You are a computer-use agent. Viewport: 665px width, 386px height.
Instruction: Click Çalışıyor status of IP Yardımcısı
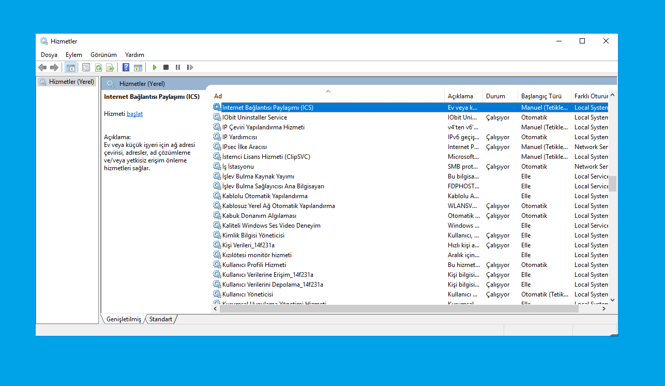click(x=497, y=137)
